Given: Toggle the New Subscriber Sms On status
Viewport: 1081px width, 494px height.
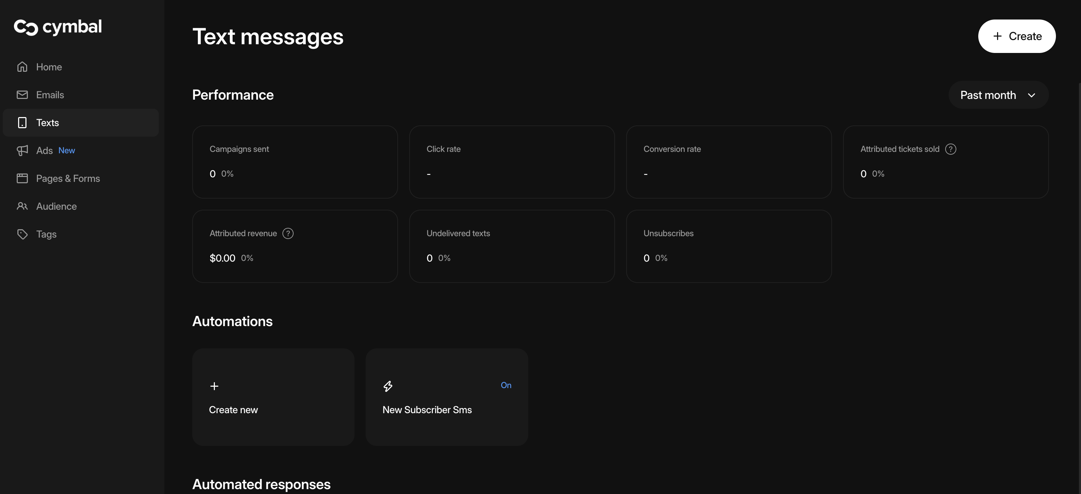Looking at the screenshot, I should point(506,385).
